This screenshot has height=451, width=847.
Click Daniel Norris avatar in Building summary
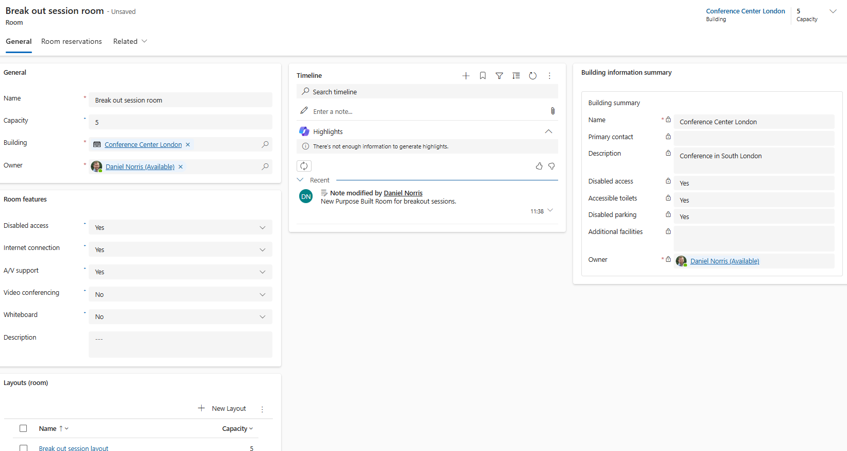pyautogui.click(x=681, y=261)
